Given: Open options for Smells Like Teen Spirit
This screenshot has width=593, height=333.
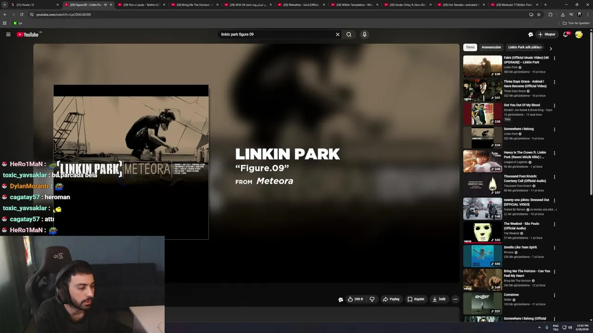Looking at the screenshot, I should coord(554,248).
